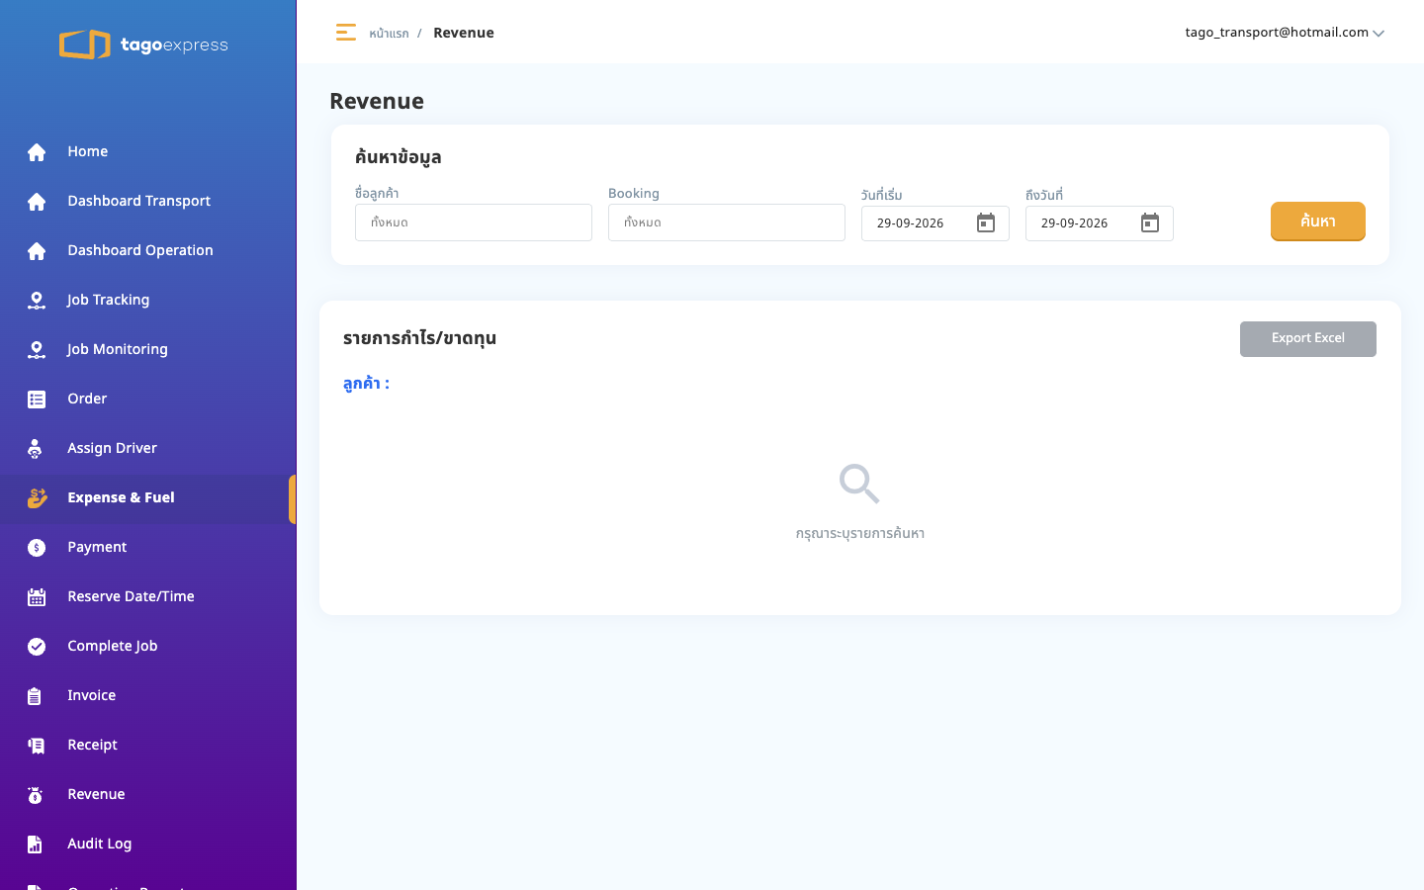The image size is (1424, 890).
Task: Open the start date calendar icon
Action: point(986,222)
